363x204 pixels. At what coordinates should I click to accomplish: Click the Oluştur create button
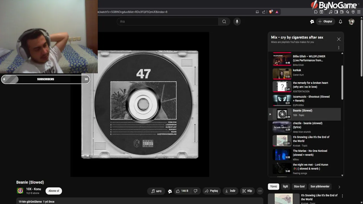326,22
